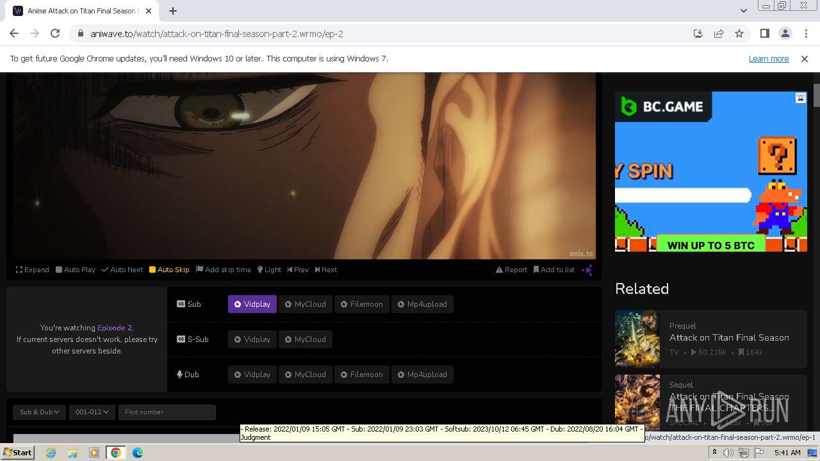Select the Sub MyCloud server
Screen dimensions: 820x461
(306, 304)
